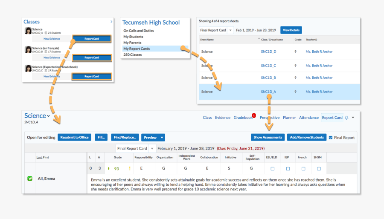Check the ESL/ELD box for Emma Ali
Viewport: 384px width, 219px height.
(x=272, y=169)
